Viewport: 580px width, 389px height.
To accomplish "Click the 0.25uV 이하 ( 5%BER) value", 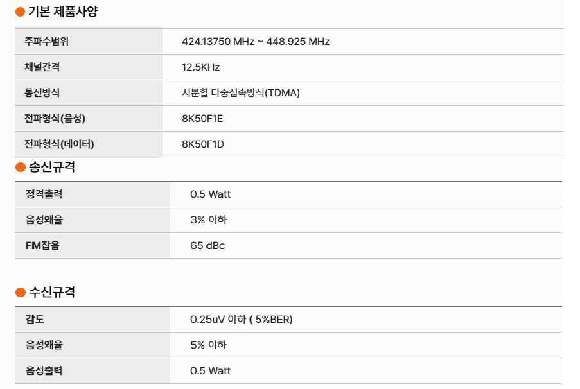I will click(241, 320).
